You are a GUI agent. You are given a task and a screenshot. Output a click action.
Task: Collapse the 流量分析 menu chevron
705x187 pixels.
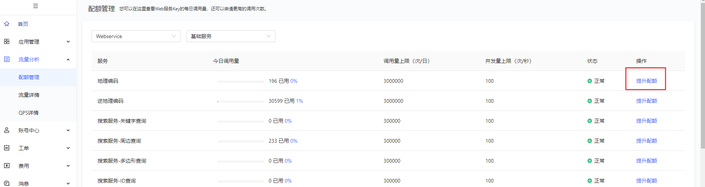point(68,59)
